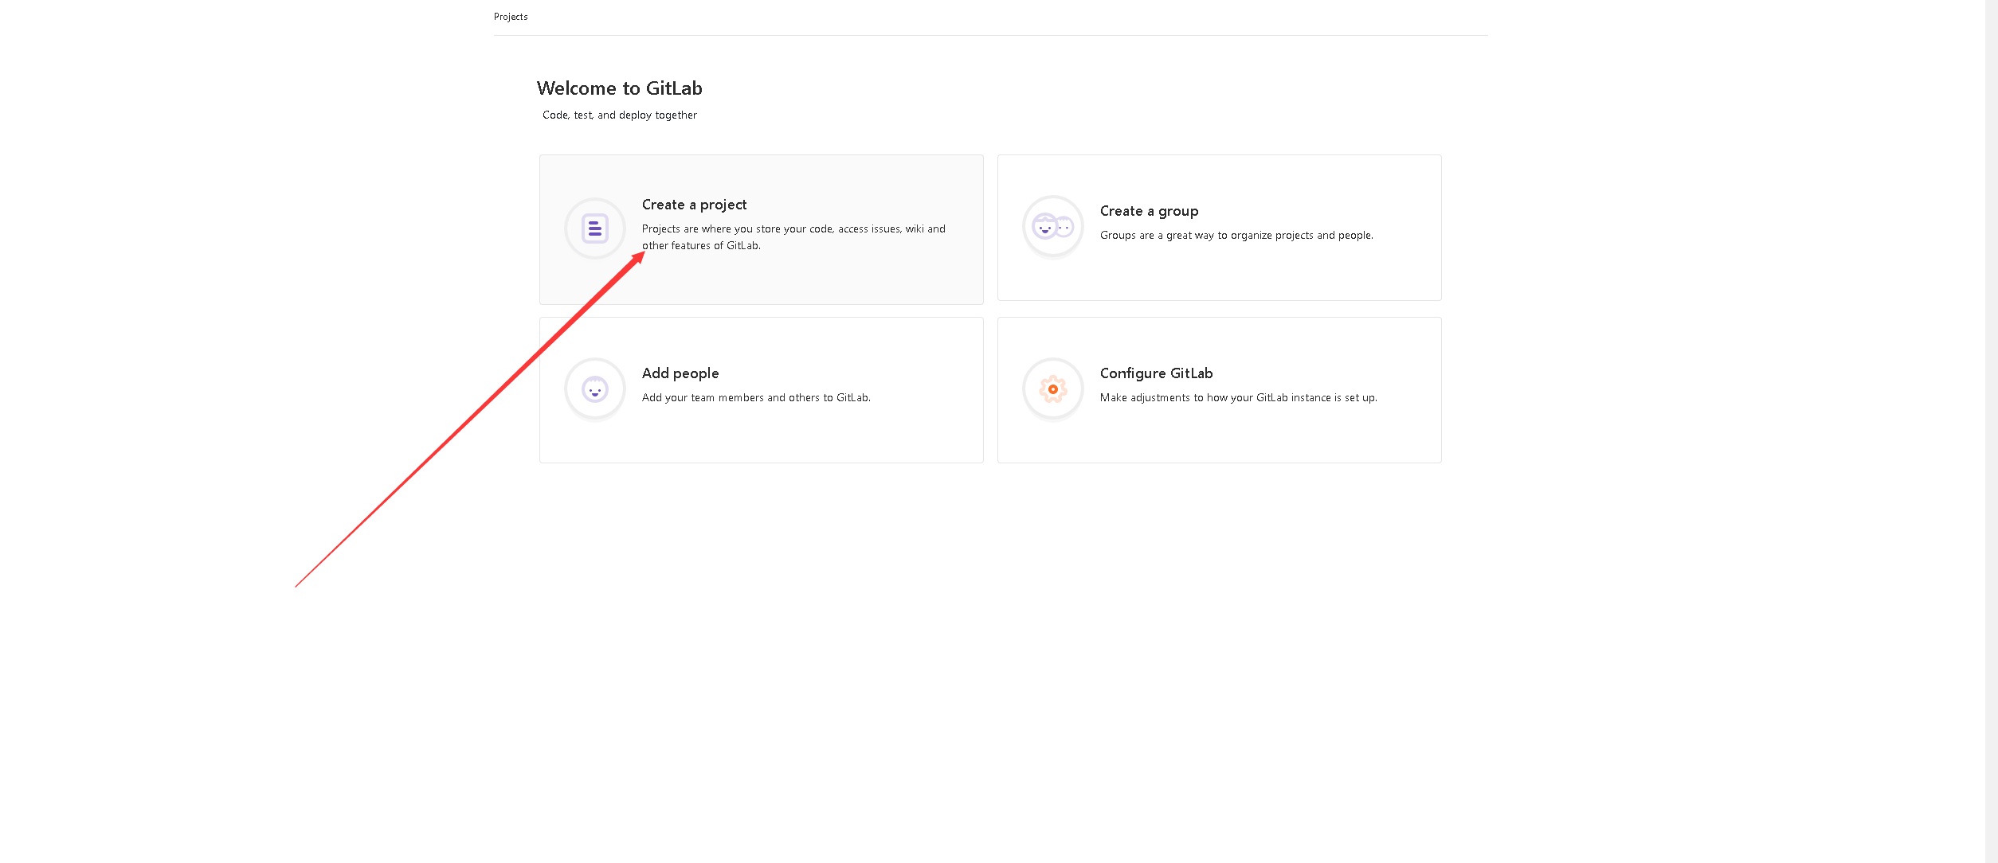1998x863 pixels.
Task: Click the Create a project document icon
Action: pos(594,228)
